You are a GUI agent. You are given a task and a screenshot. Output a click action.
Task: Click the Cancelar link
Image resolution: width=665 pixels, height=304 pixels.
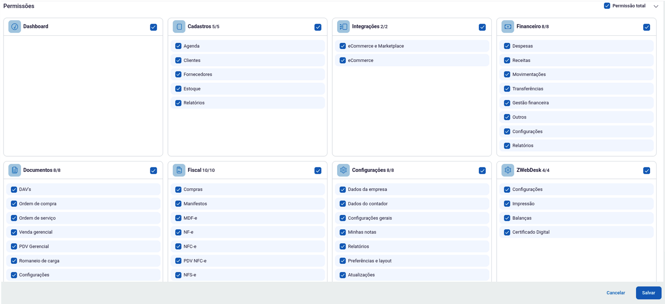click(x=616, y=293)
